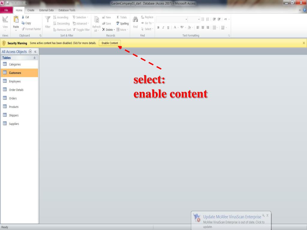Open All Access Objects dropdown arrow
307x230 pixels.
[30, 52]
